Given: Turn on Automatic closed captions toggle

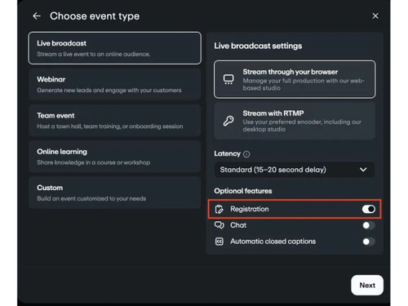Looking at the screenshot, I should 369,242.
